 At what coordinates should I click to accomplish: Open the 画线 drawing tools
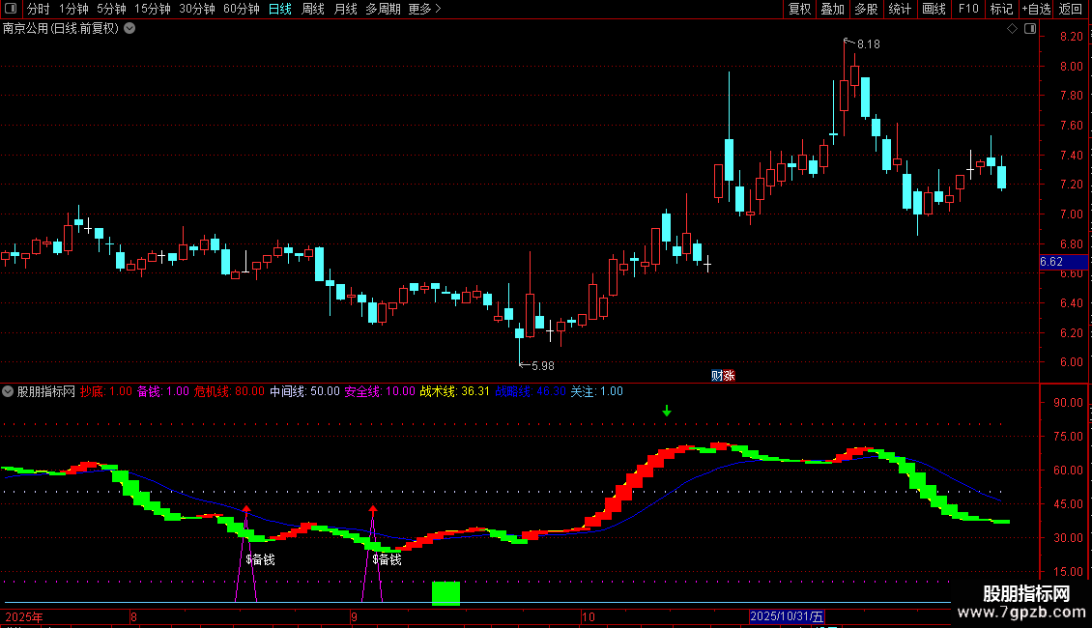pos(934,9)
